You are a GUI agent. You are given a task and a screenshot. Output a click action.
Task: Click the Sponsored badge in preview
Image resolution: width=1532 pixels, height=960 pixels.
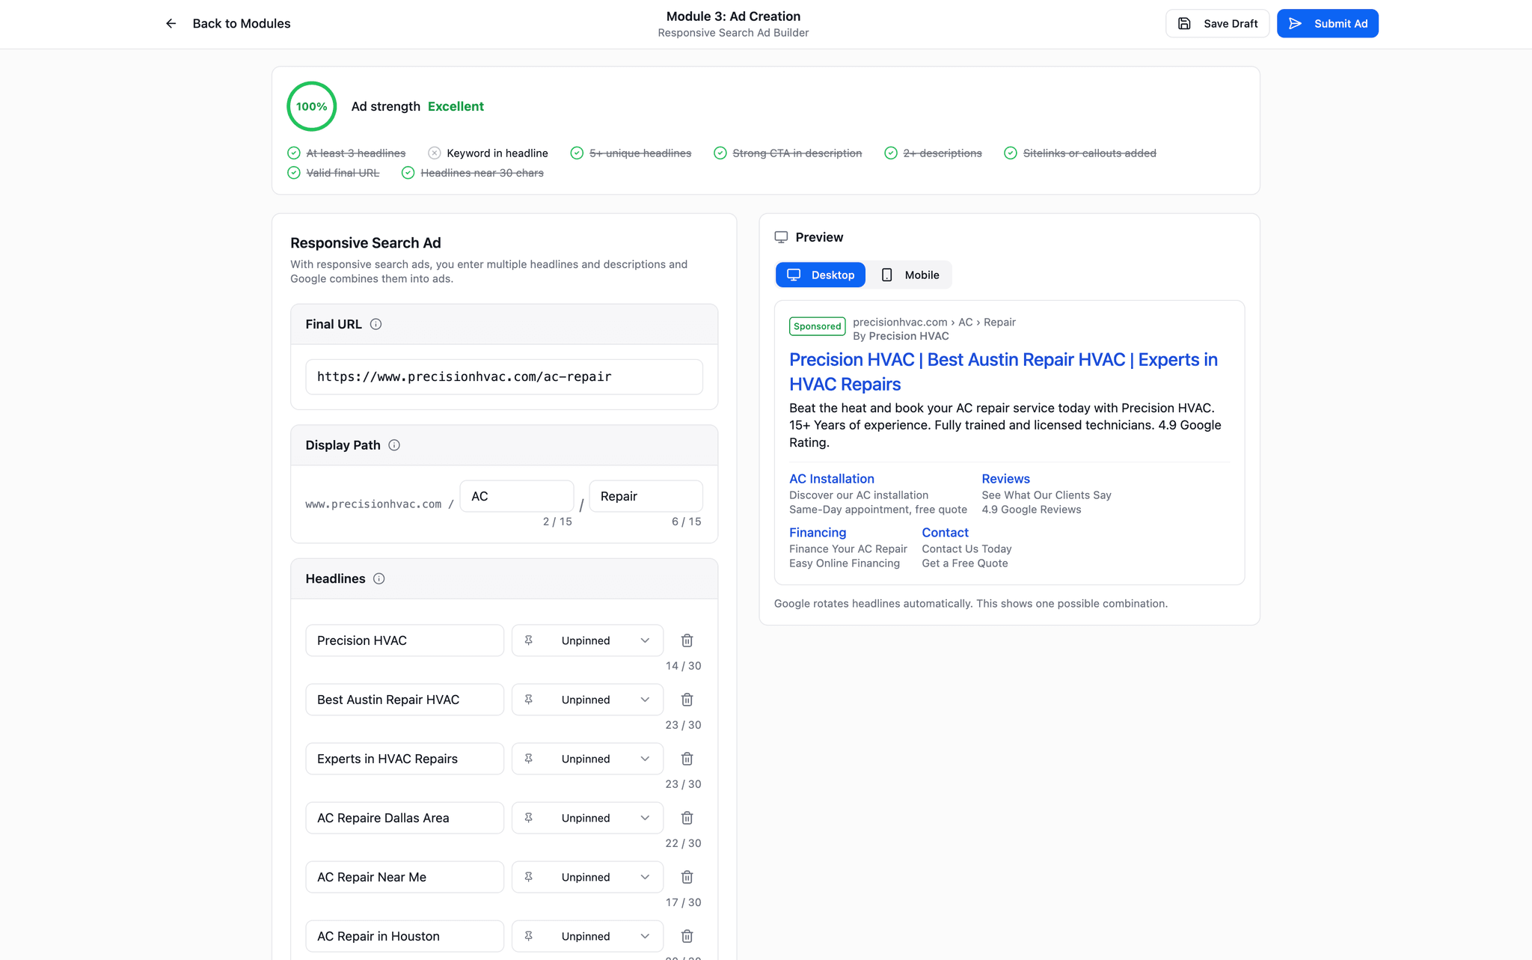[x=817, y=326]
